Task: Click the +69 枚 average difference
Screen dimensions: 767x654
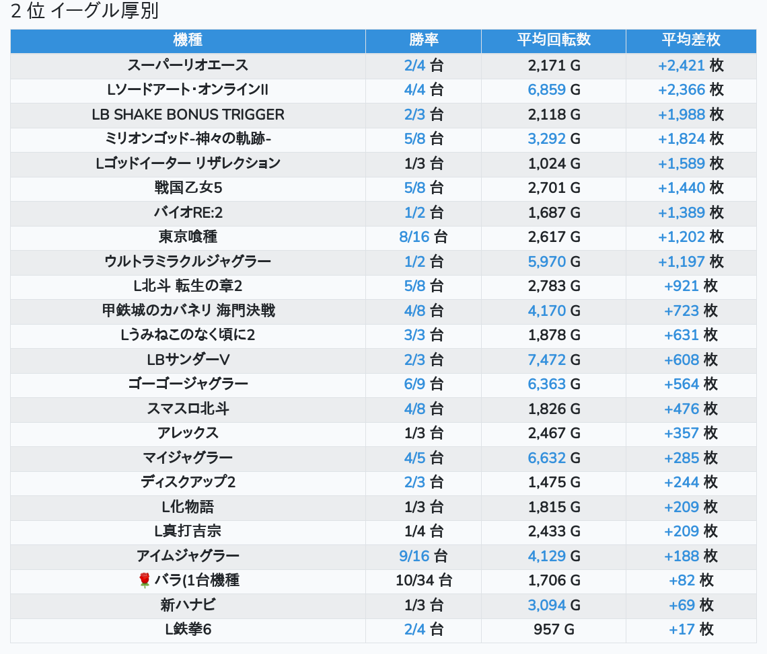Action: click(691, 605)
